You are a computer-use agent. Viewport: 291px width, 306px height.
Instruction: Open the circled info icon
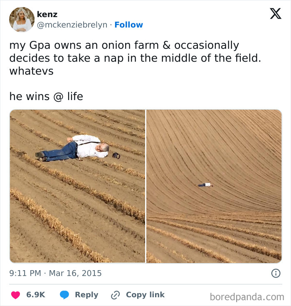coord(275,273)
